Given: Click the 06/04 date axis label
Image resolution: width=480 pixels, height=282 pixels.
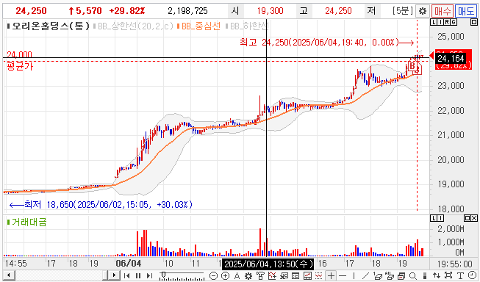Looking at the screenshot, I should pos(128,264).
